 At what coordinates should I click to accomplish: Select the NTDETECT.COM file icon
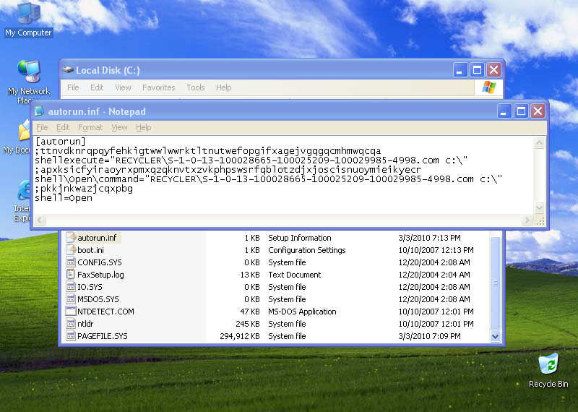(x=71, y=312)
